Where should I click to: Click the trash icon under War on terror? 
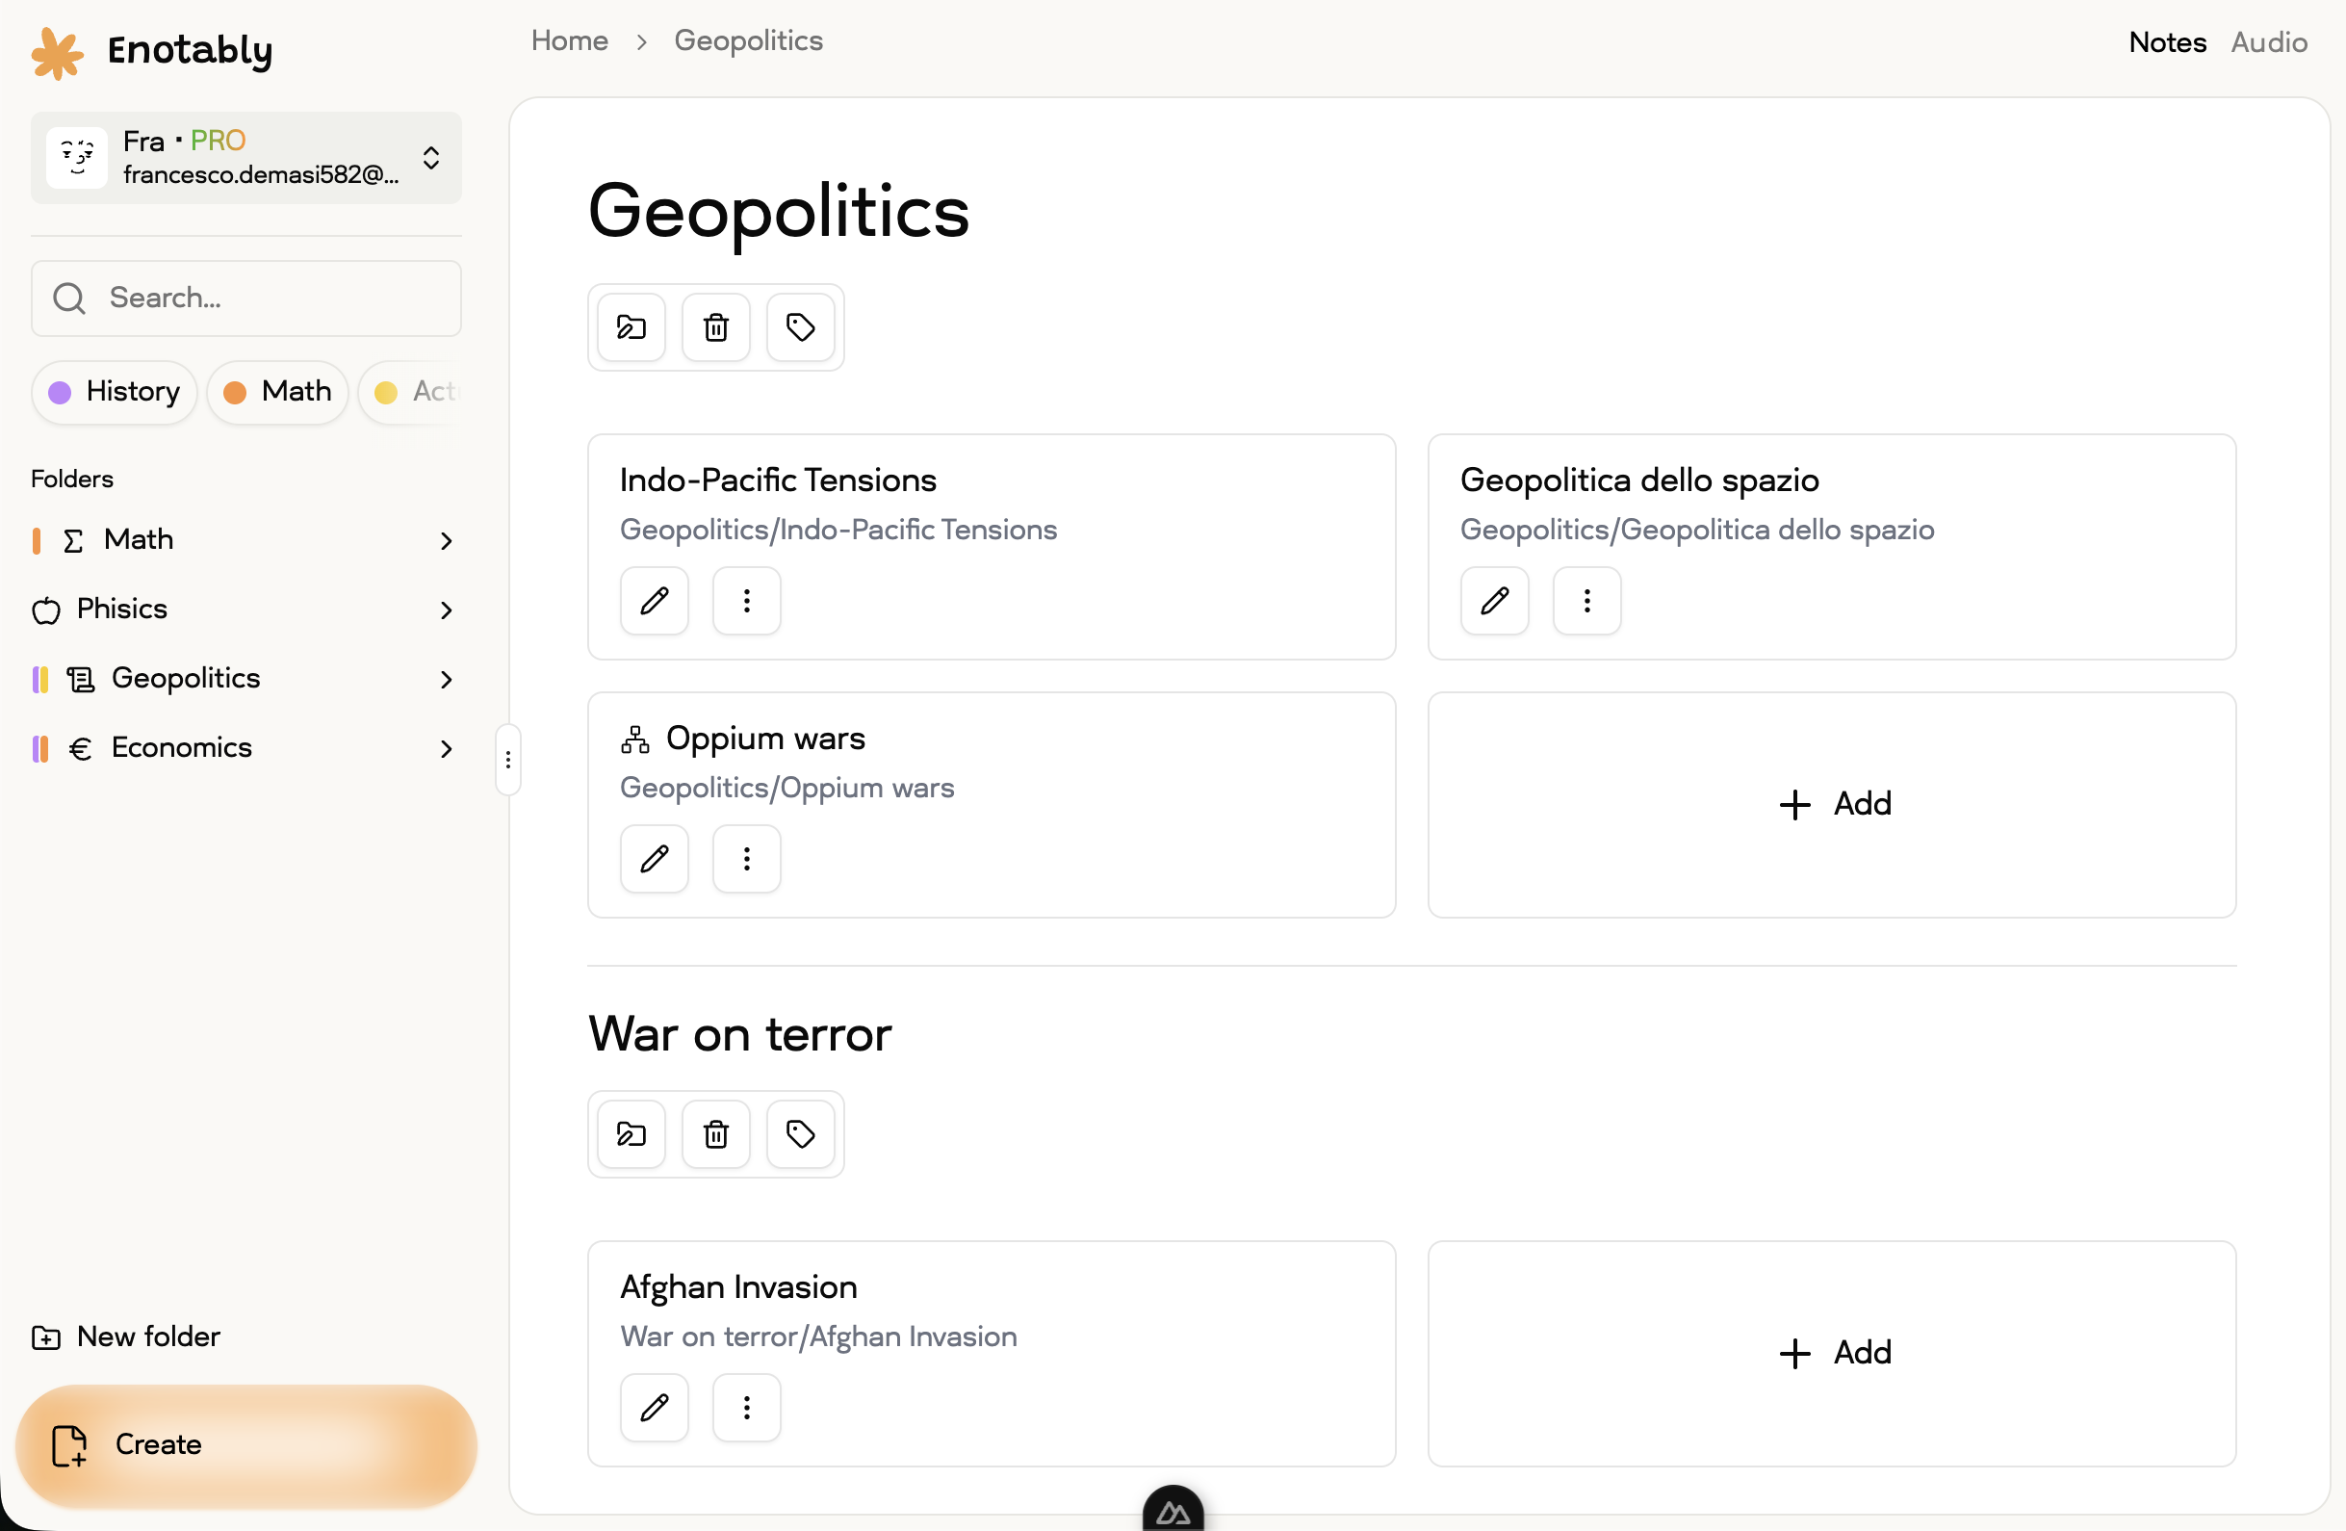715,1133
